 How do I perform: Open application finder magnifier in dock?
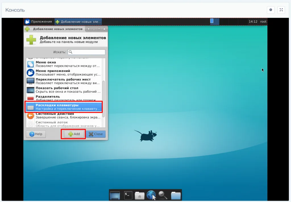pyautogui.click(x=163, y=195)
